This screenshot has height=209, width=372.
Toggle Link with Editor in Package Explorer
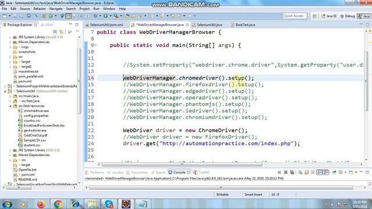(62, 31)
